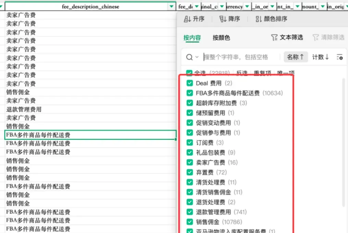Screen dimensions: 348x233
Task: Sort list by 名称 name button
Action: point(296,57)
